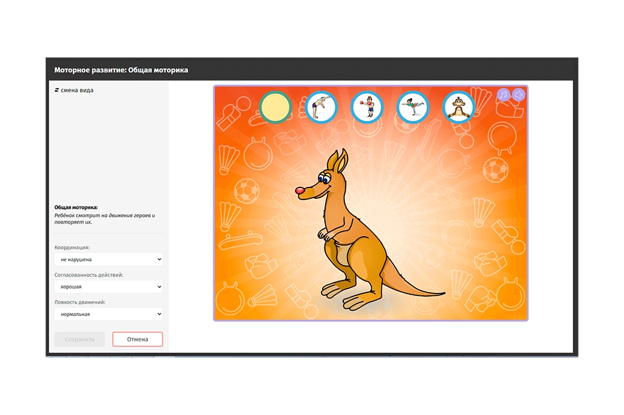Mute sound with the speaker icon

pos(519,95)
